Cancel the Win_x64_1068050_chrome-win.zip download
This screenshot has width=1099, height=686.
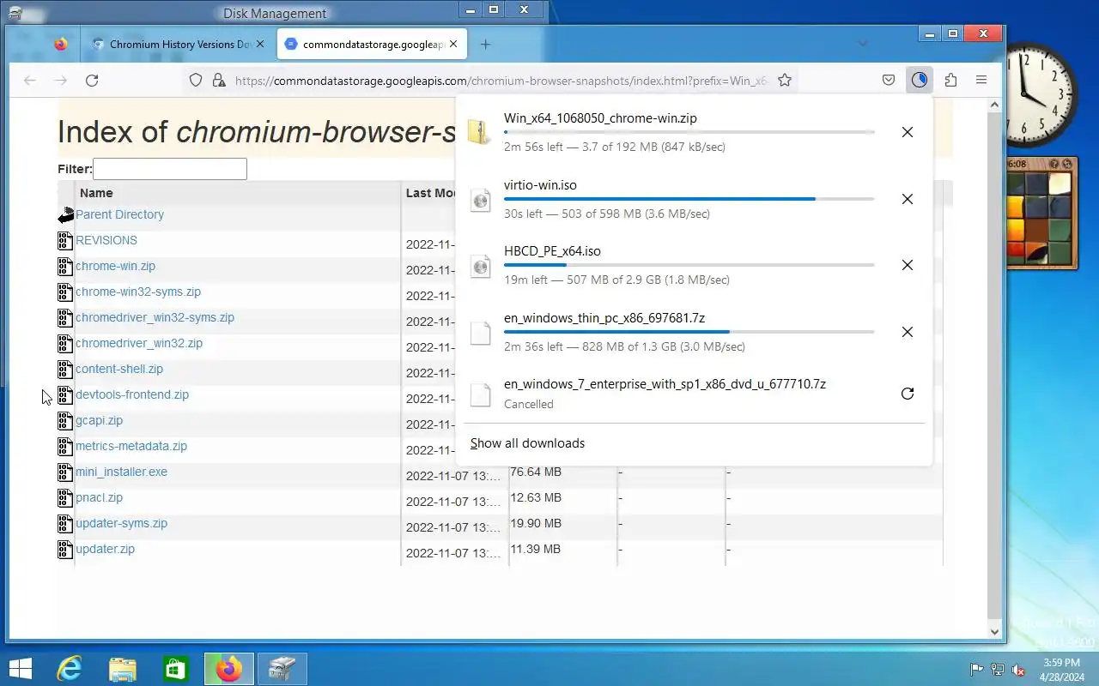pyautogui.click(x=907, y=132)
